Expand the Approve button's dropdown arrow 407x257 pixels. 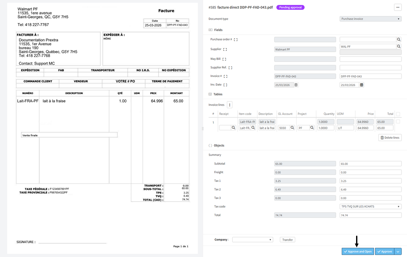tap(398, 251)
